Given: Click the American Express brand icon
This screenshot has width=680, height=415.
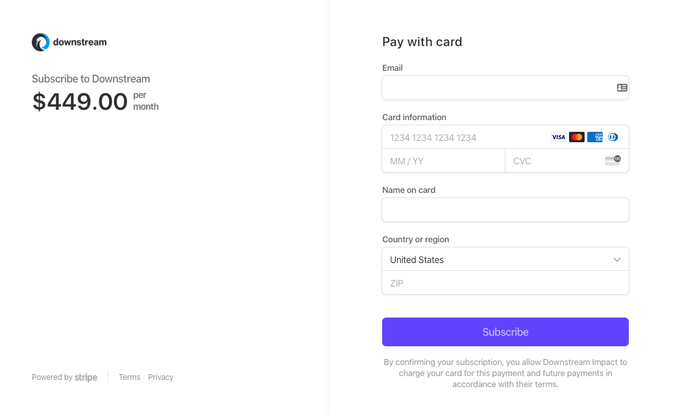Looking at the screenshot, I should [x=594, y=137].
